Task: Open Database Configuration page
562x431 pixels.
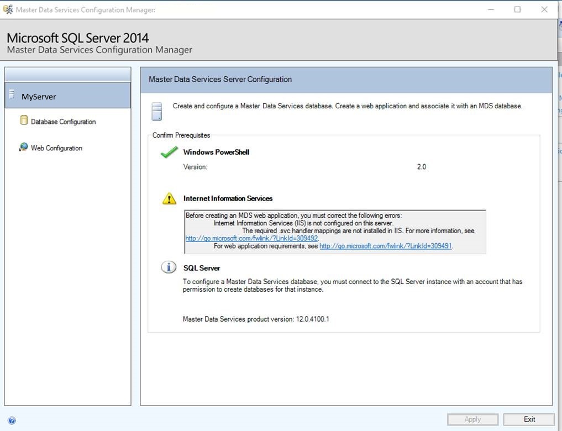Action: 63,122
